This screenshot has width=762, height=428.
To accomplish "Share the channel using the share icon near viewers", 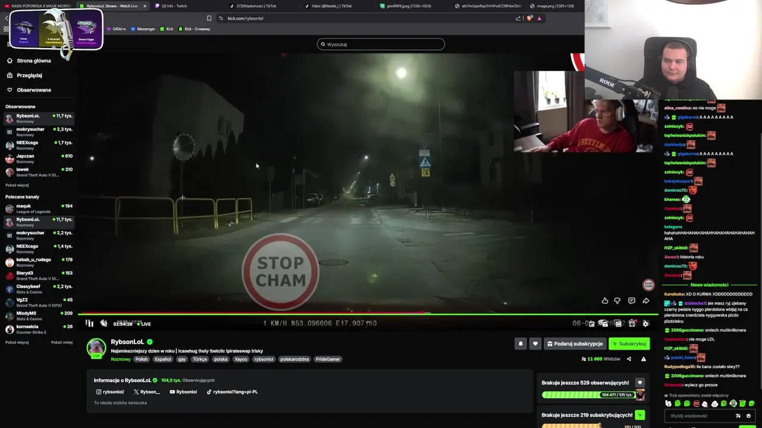I will click(629, 359).
